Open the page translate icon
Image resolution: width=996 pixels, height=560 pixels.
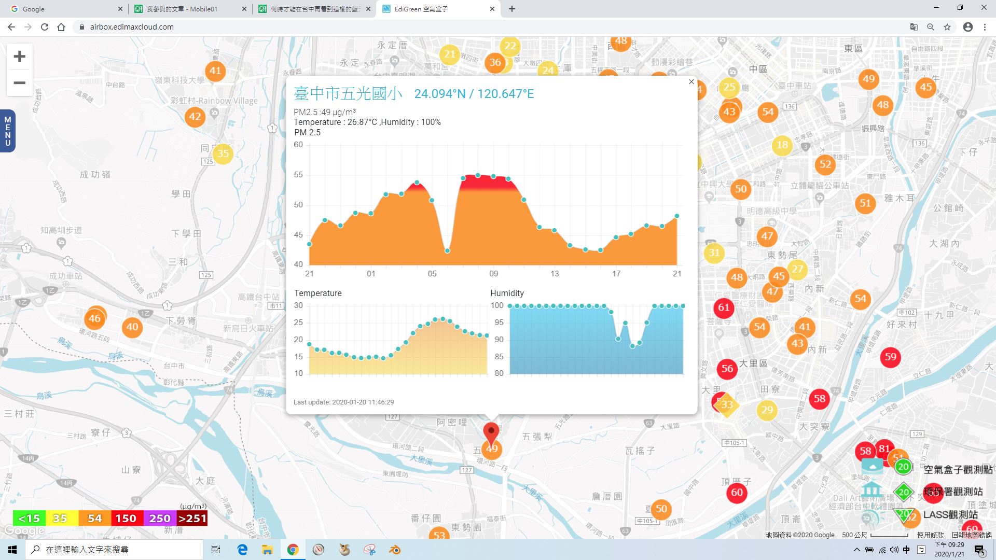914,27
